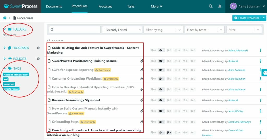Click the chatbot robot icon on right edge

[264, 72]
